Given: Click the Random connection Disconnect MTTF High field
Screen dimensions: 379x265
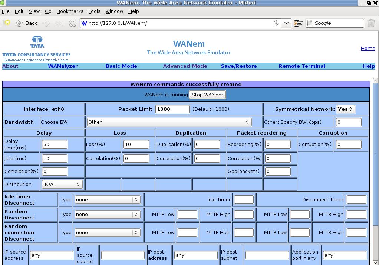Looking at the screenshot, I should click(x=244, y=233).
